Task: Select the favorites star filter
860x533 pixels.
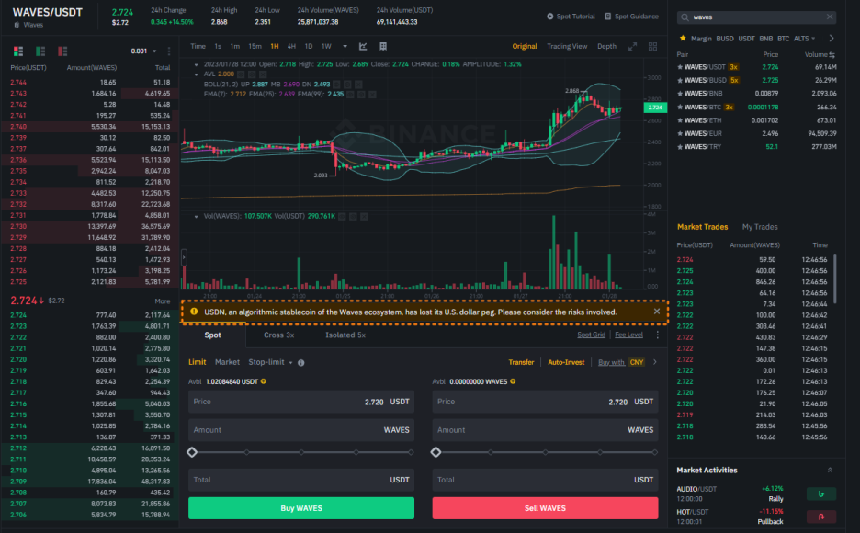Action: coord(683,39)
